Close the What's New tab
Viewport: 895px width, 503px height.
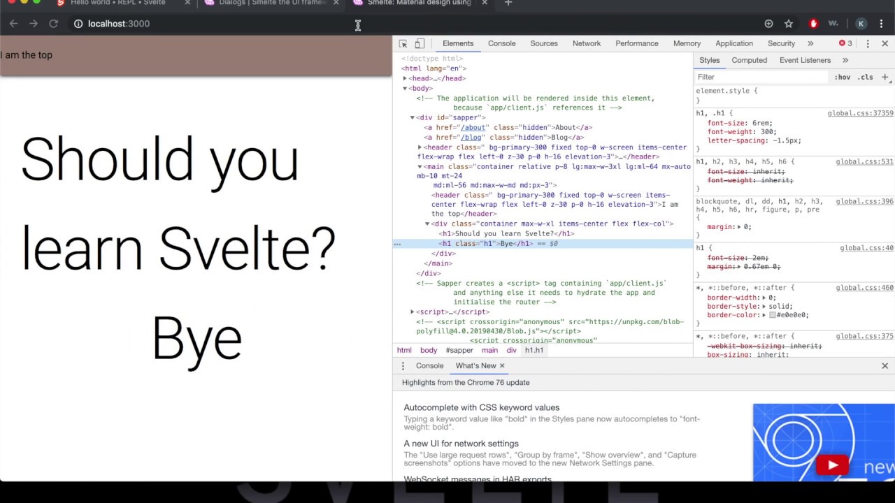[x=501, y=366]
